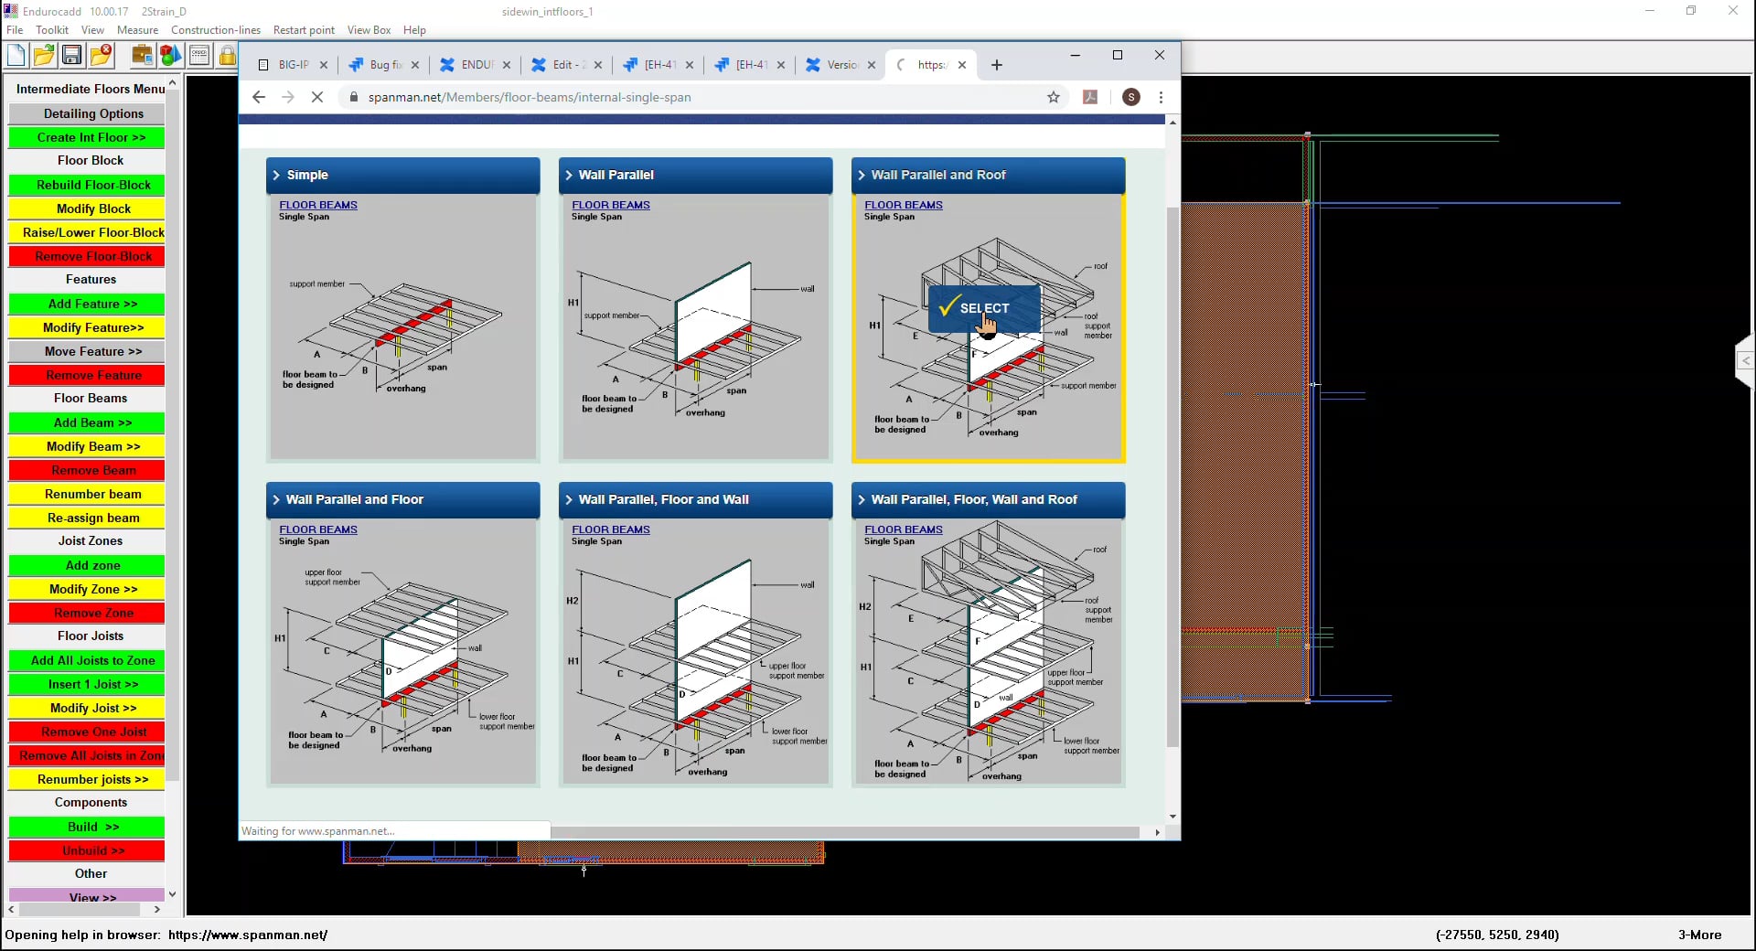Expand the Simple floor beams section

[305, 175]
